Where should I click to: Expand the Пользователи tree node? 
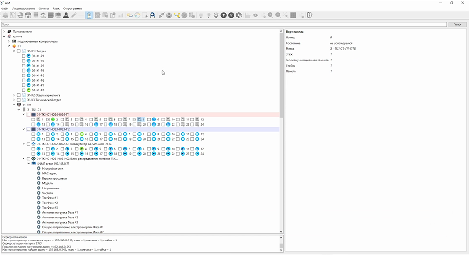4,31
